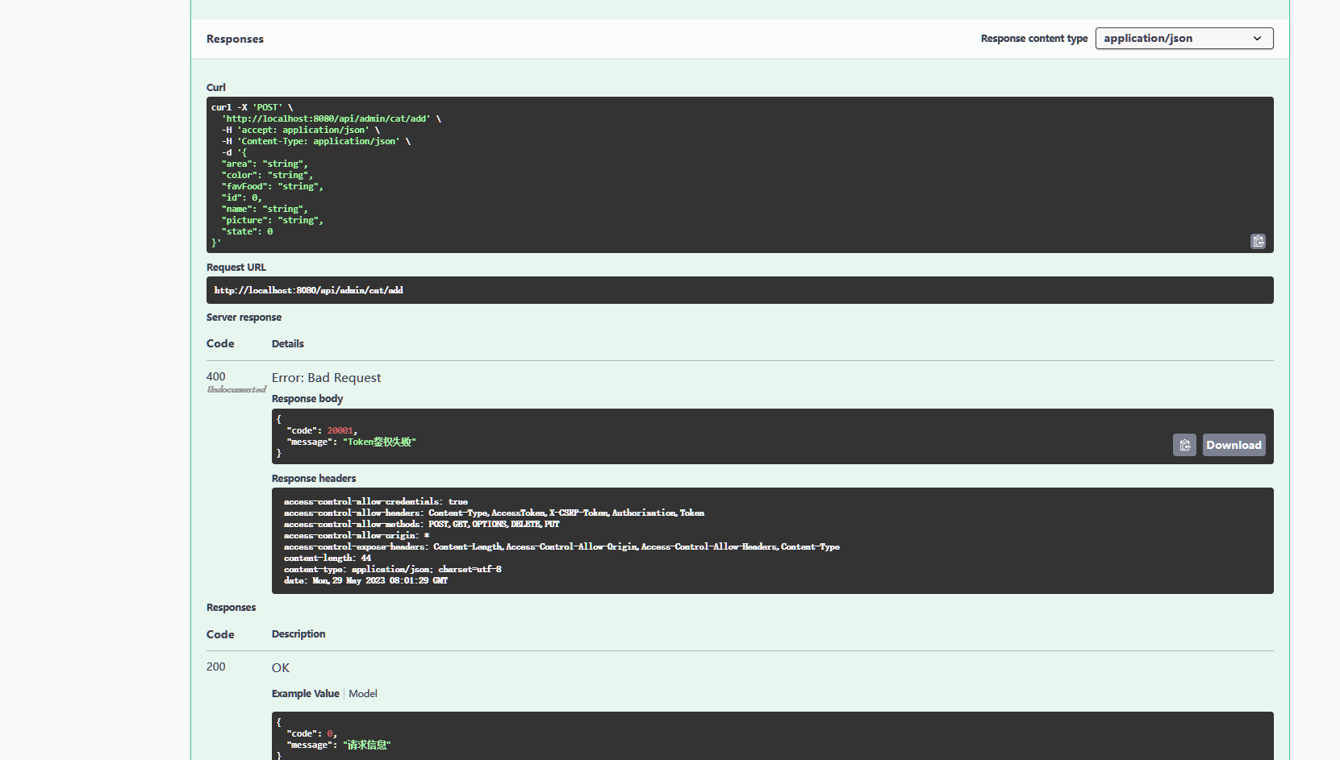Click the 400 status code

tap(216, 376)
